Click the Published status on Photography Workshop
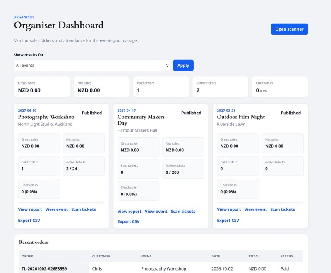 (91, 113)
